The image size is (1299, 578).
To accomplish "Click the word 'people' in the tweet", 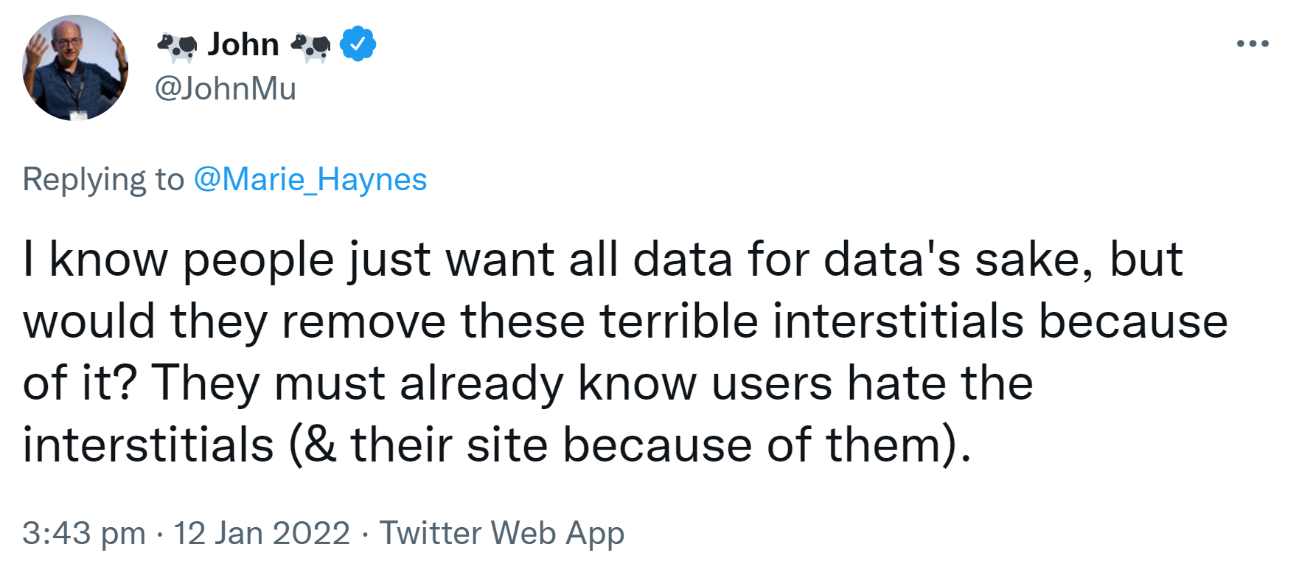I will pyautogui.click(x=258, y=261).
